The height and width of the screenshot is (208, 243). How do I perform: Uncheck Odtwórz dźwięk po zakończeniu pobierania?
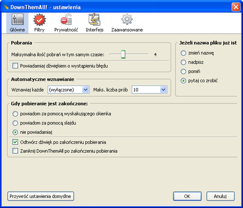(x=15, y=142)
